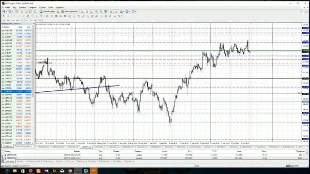Select GBPJPY row in Market Watch
The height and width of the screenshot is (174, 310).
(16, 104)
